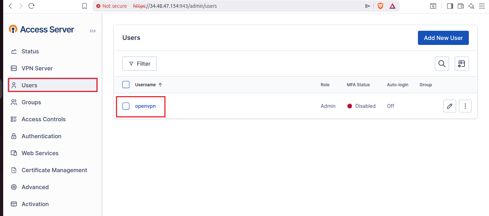Screen dimensions: 489x216
Task: Click the Users panel heading
Action: [131, 38]
